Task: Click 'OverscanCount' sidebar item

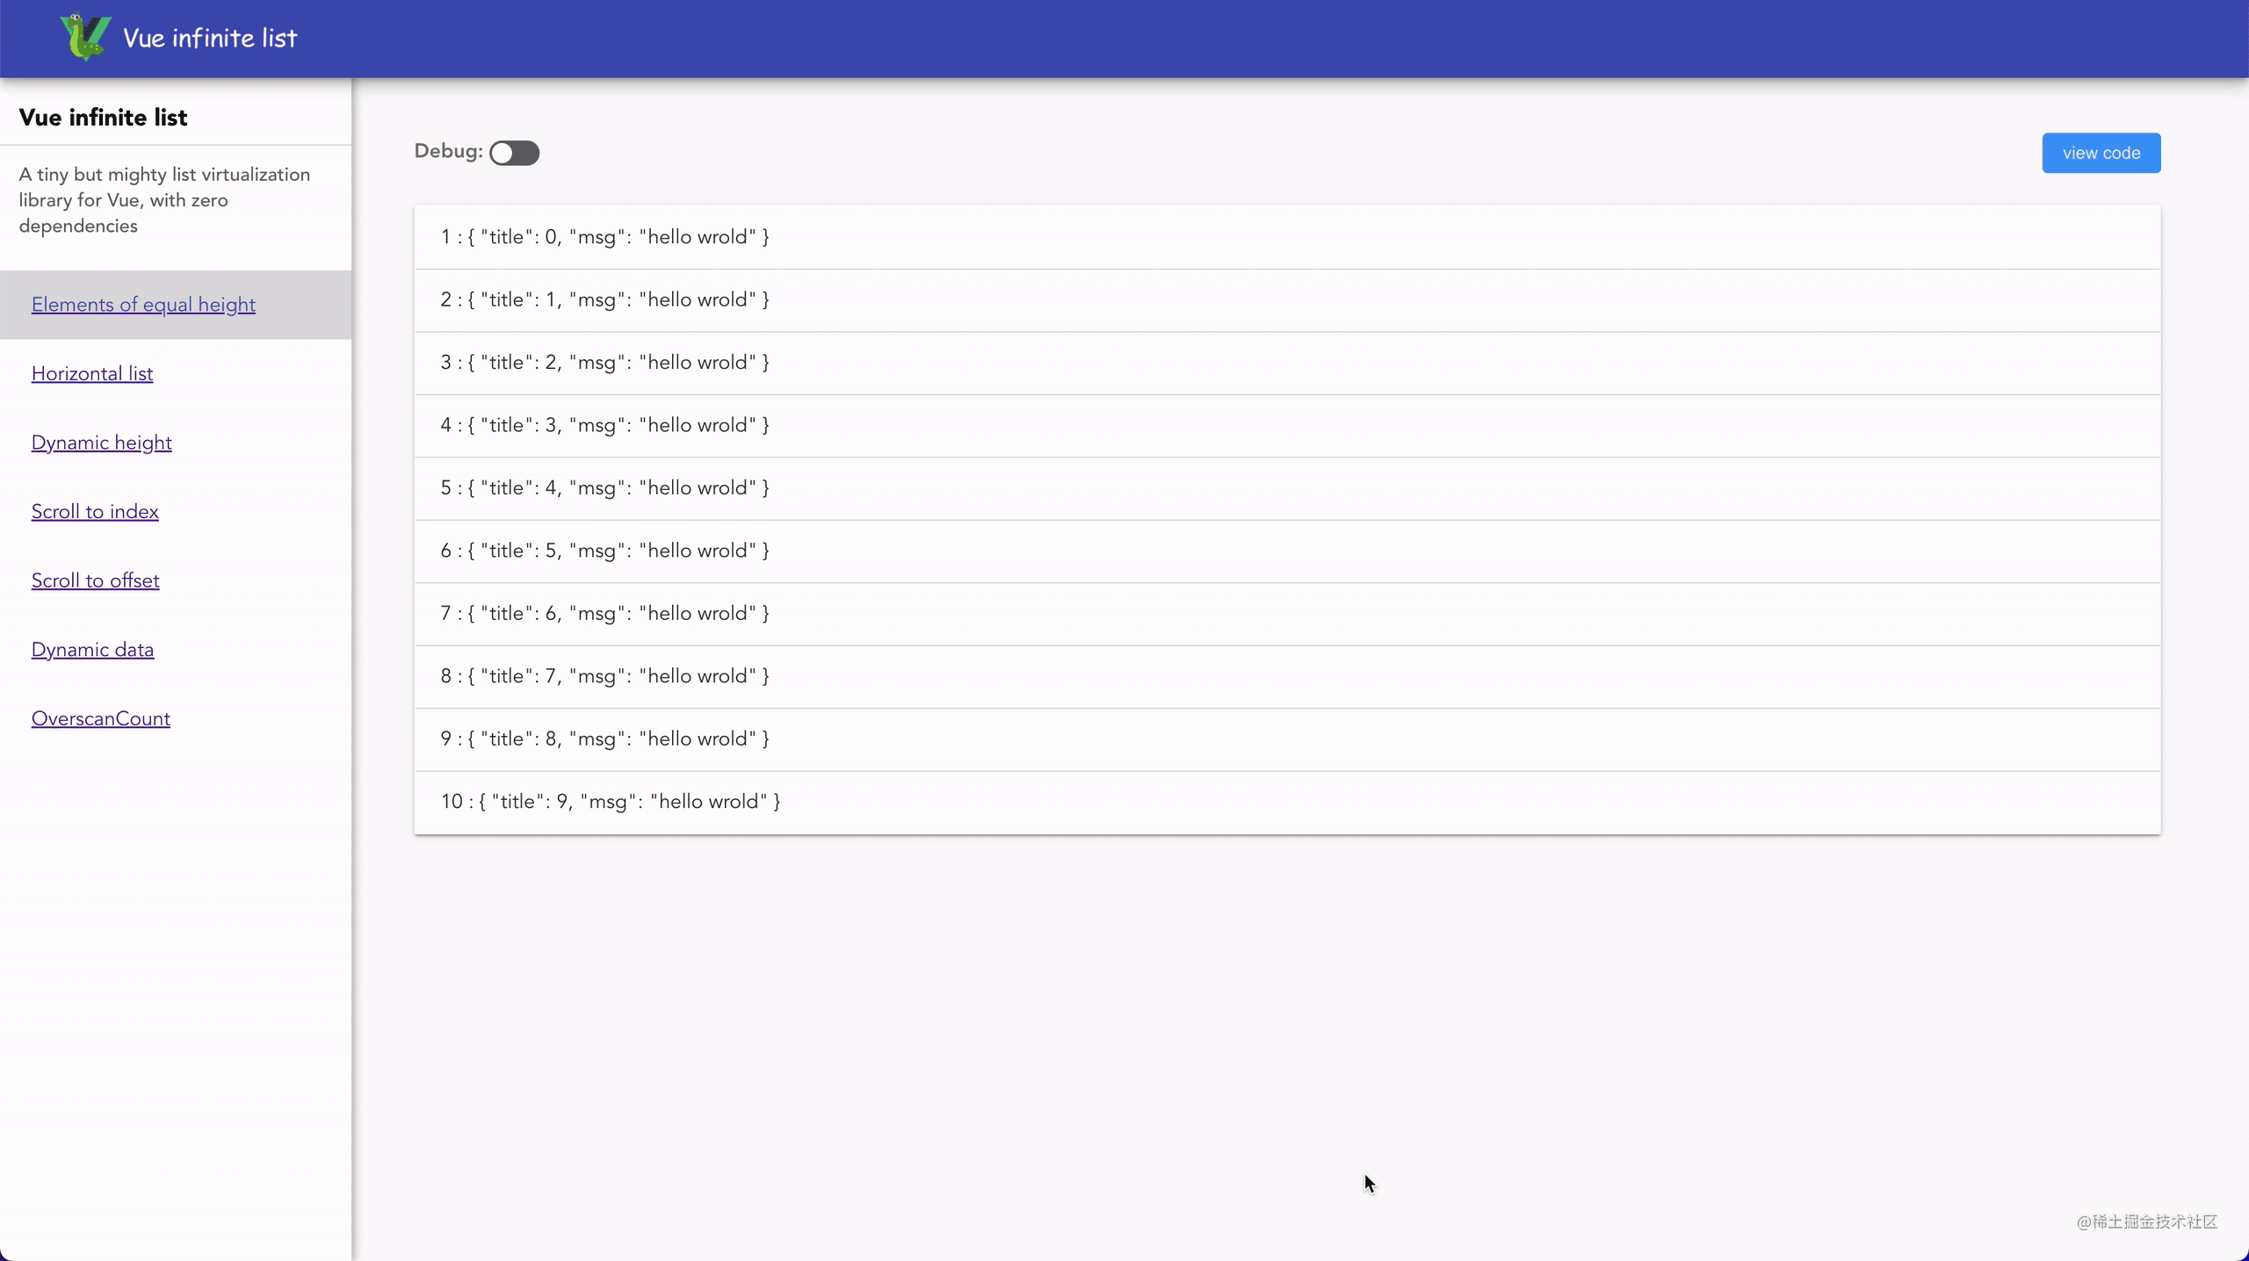Action: click(x=100, y=717)
